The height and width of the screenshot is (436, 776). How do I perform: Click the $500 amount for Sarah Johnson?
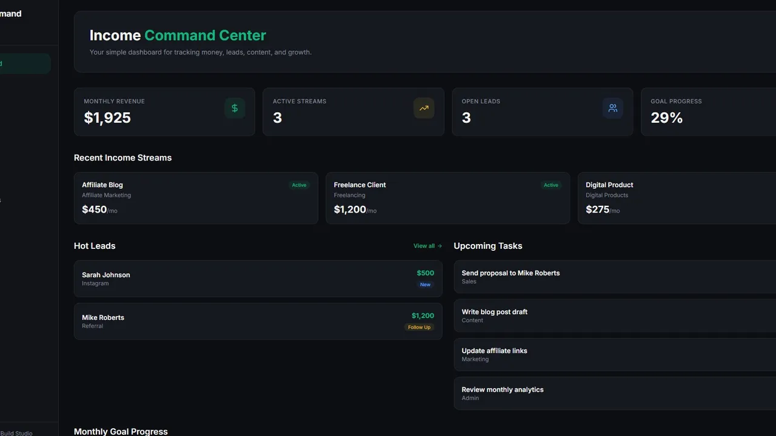tap(426, 273)
